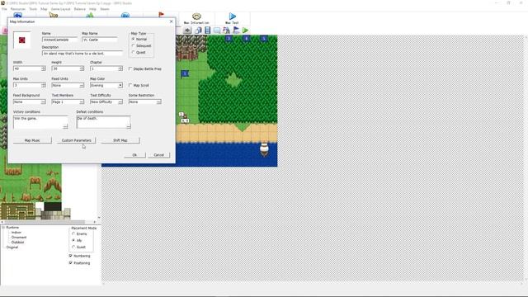Click Ok in Map Information dialog

pos(134,155)
